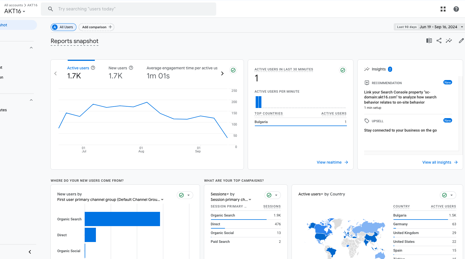Open data quality dropdown on Country card
Screen dimensions: 465x259
click(452, 195)
